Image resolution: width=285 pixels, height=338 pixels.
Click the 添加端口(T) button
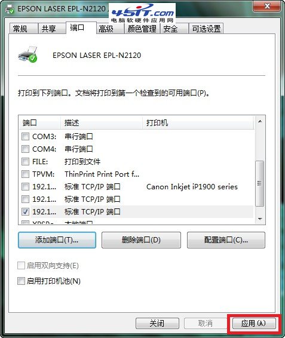[57, 240]
